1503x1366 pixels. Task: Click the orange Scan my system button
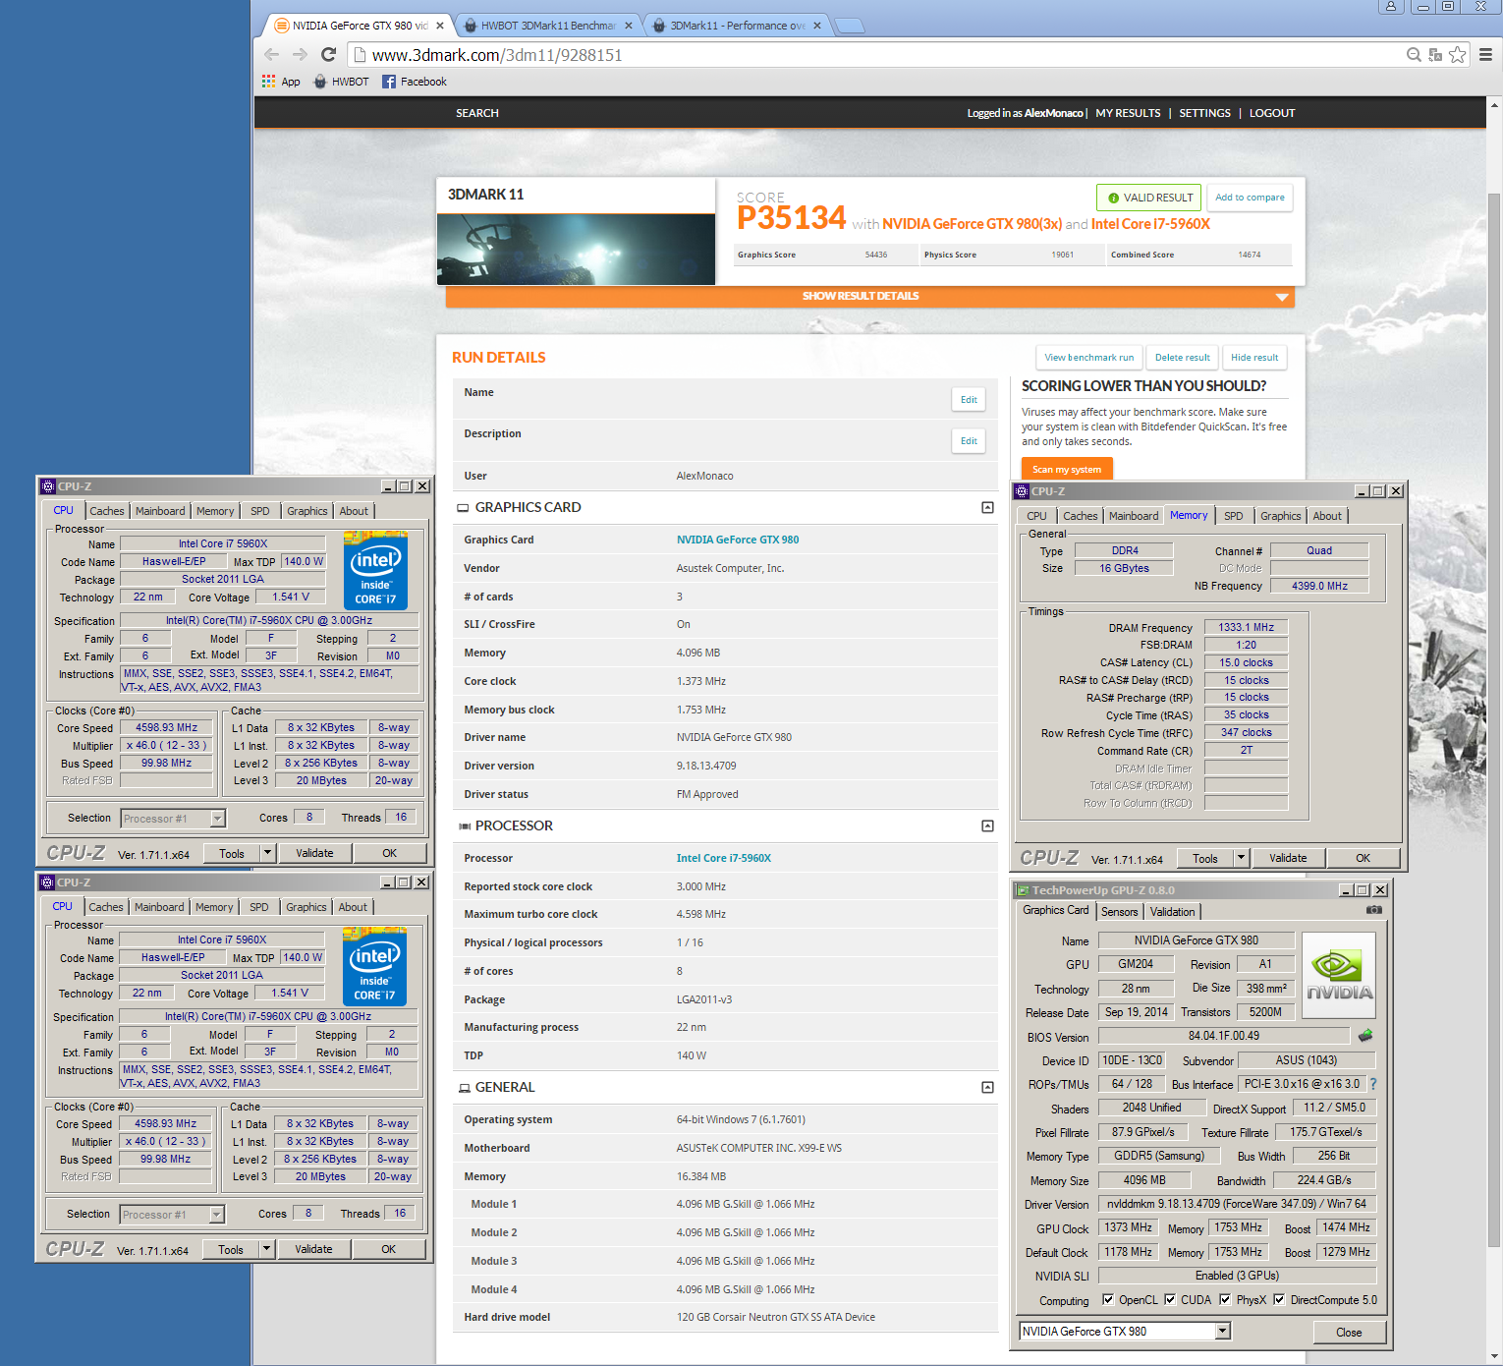[1066, 470]
